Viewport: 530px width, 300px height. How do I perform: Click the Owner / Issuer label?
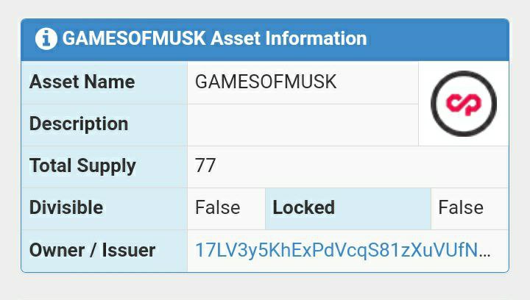pos(92,250)
